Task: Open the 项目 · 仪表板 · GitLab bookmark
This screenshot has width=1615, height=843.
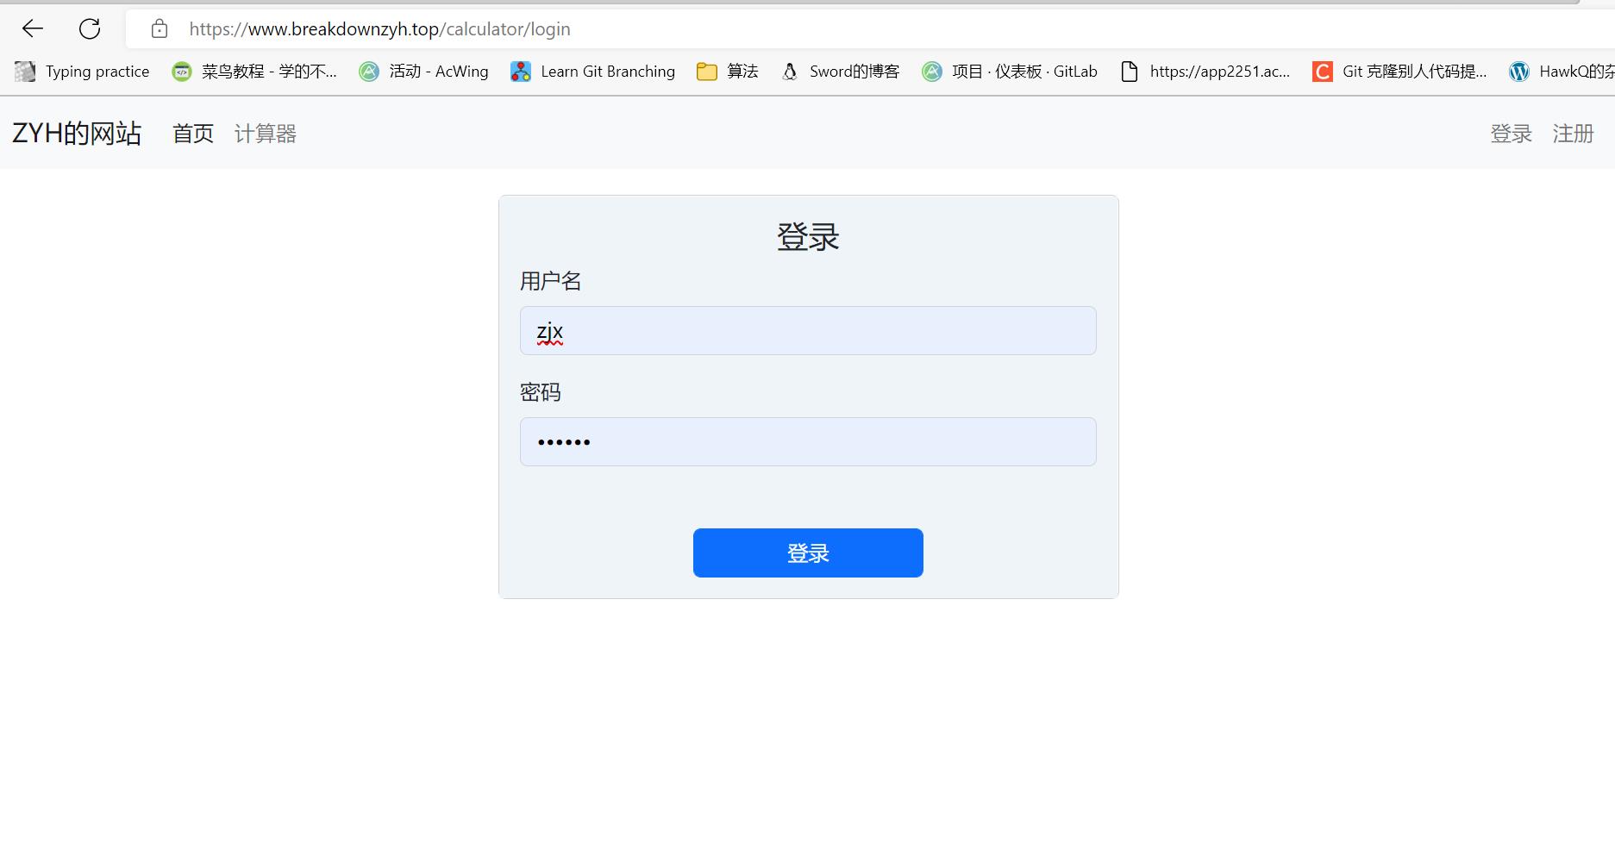Action: (x=1009, y=72)
